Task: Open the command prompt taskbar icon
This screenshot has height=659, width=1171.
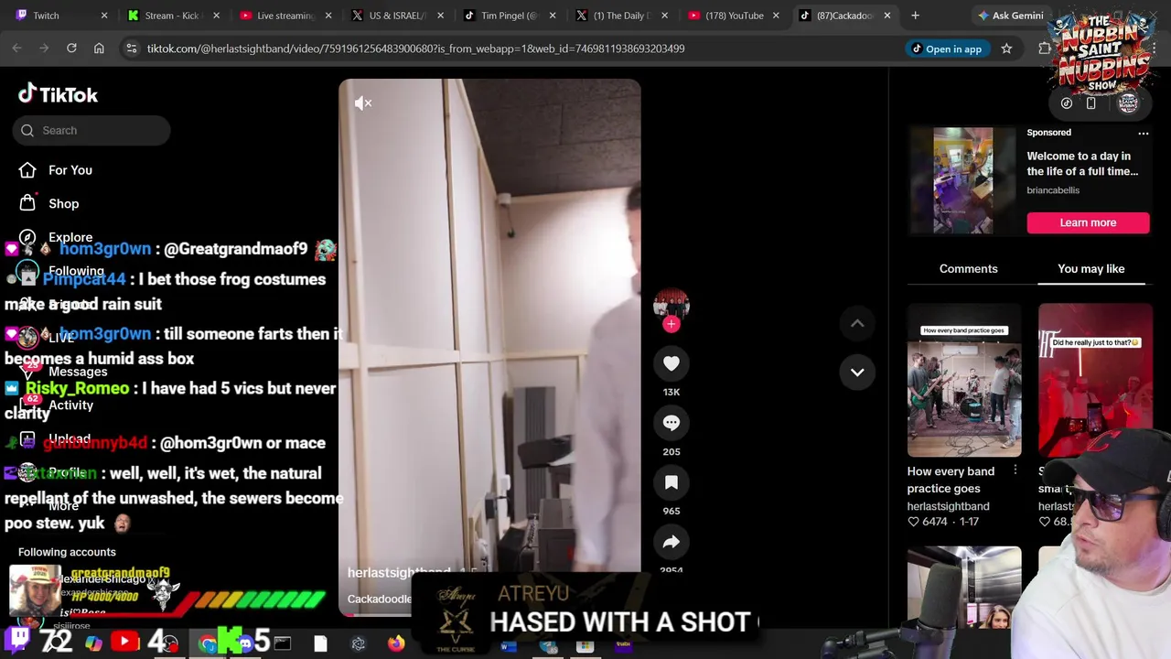Action: 283,643
